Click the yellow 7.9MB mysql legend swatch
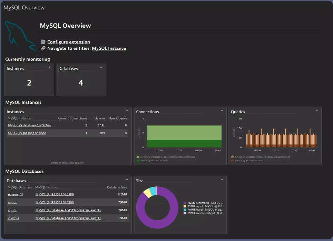 185,206
